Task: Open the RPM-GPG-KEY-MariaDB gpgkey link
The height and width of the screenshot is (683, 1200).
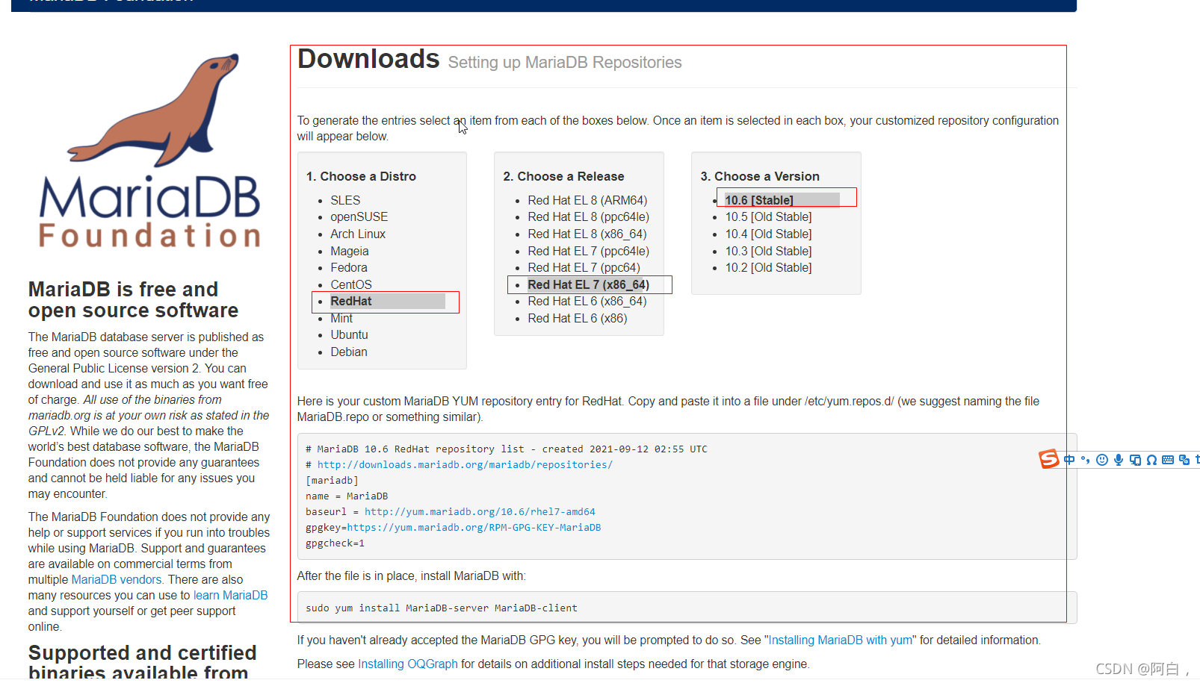Action: click(474, 527)
